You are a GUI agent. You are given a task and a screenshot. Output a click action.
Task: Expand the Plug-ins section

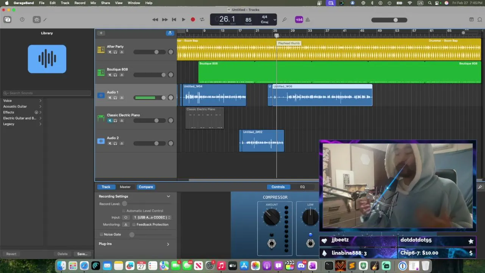tap(168, 244)
